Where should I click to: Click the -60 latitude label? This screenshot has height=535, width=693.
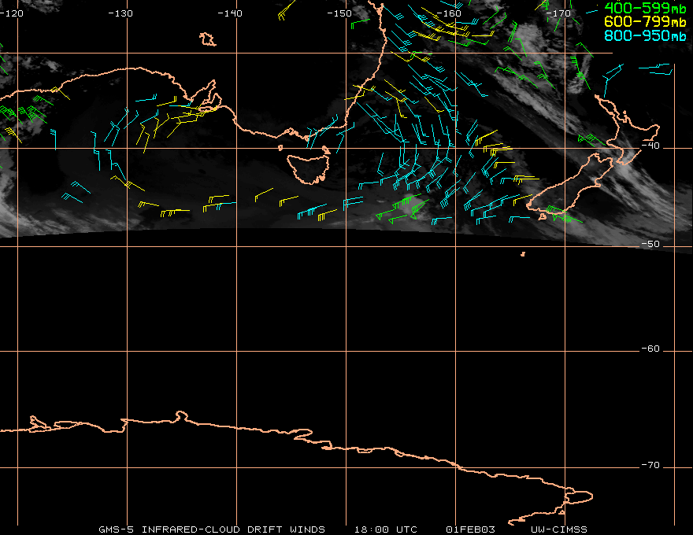pos(650,349)
